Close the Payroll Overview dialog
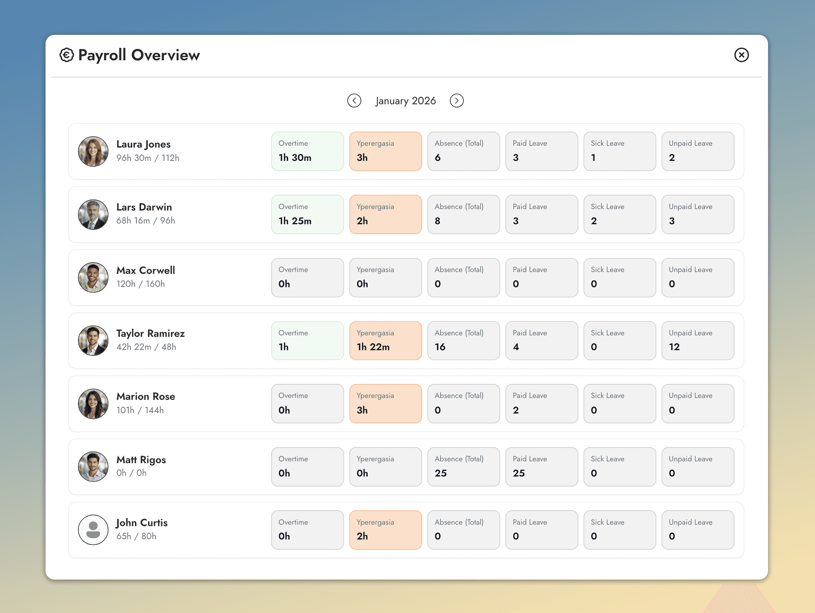Image resolution: width=815 pixels, height=613 pixels. (x=742, y=54)
